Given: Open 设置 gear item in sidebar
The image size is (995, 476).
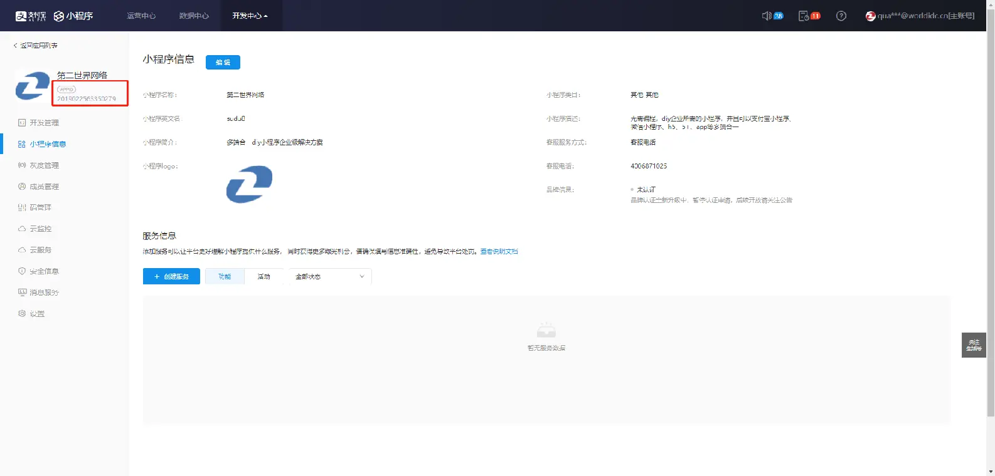Looking at the screenshot, I should (37, 314).
